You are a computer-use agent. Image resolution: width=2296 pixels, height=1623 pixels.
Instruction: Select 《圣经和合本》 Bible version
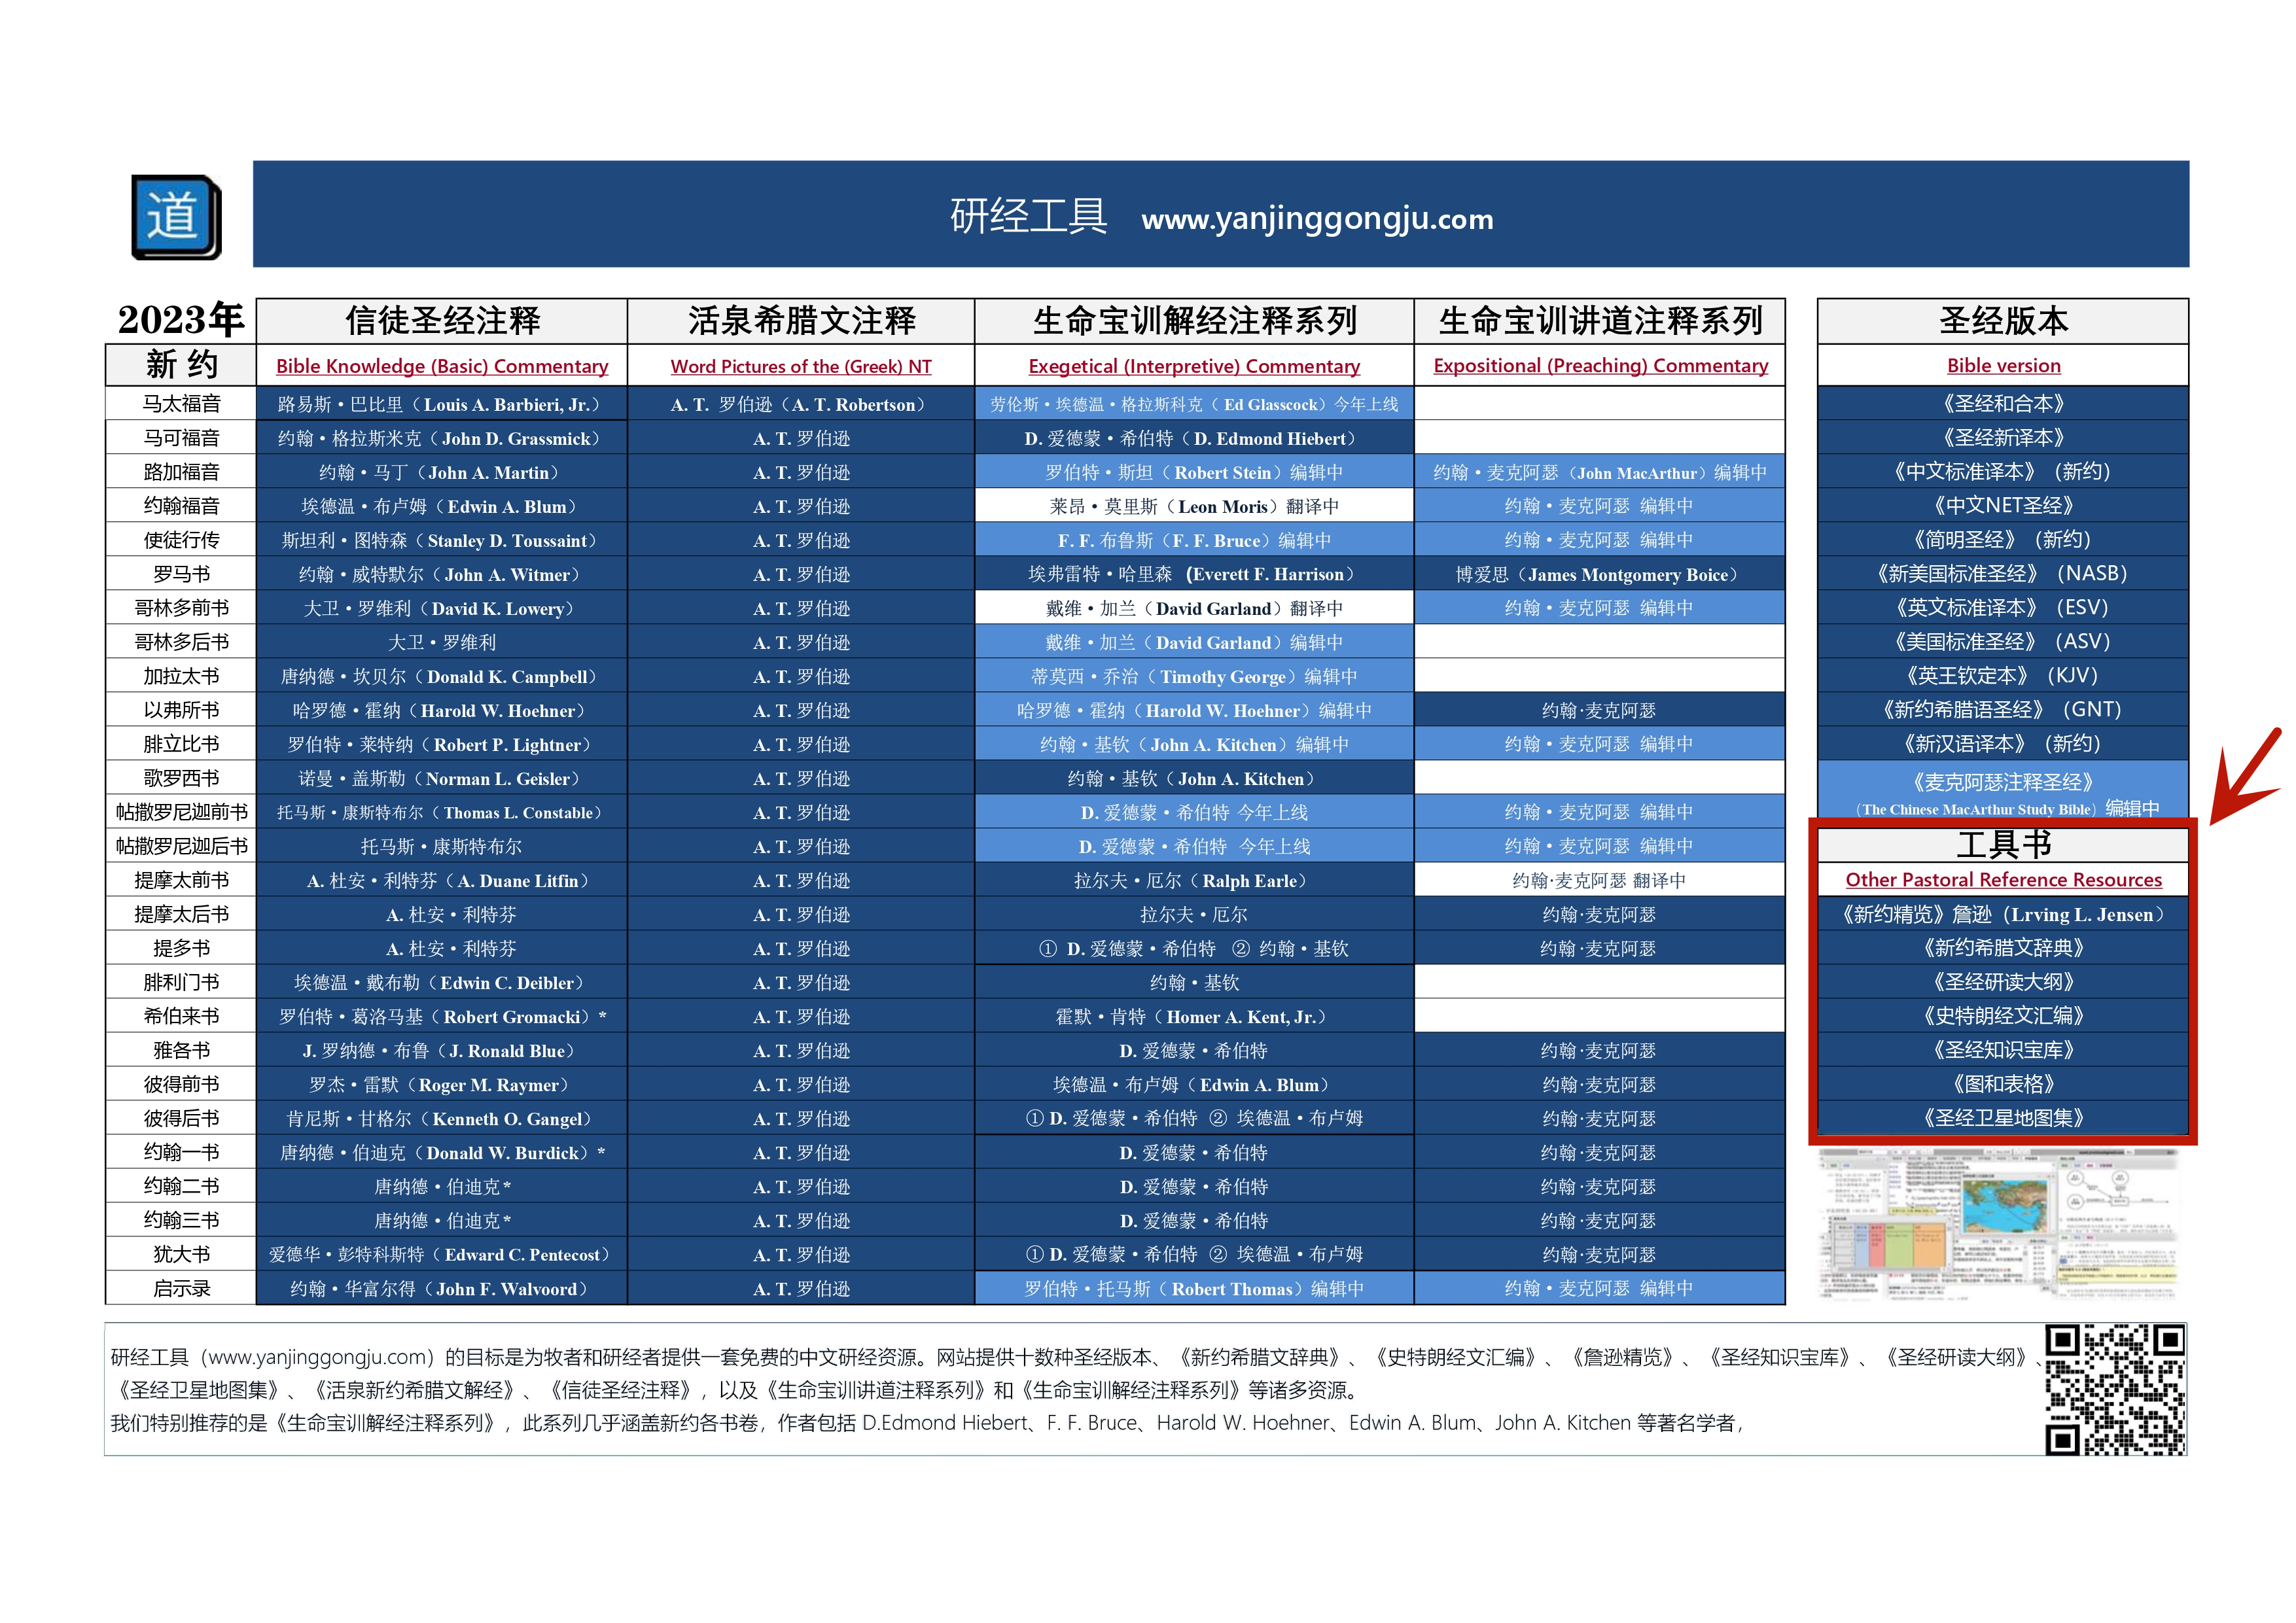(2002, 404)
